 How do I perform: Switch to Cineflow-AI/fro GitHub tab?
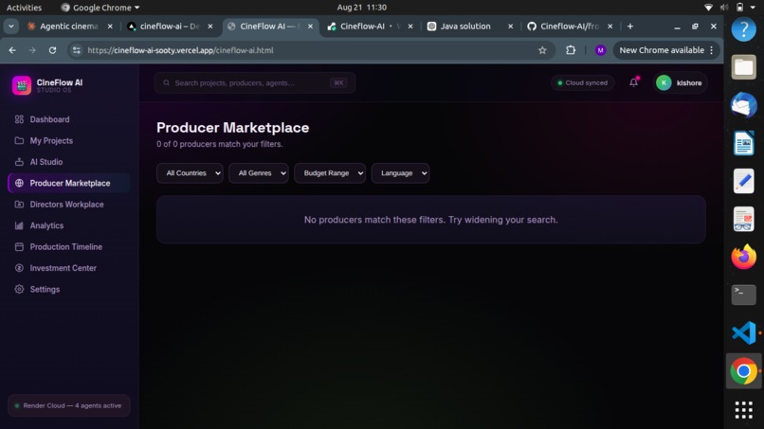[x=569, y=27]
